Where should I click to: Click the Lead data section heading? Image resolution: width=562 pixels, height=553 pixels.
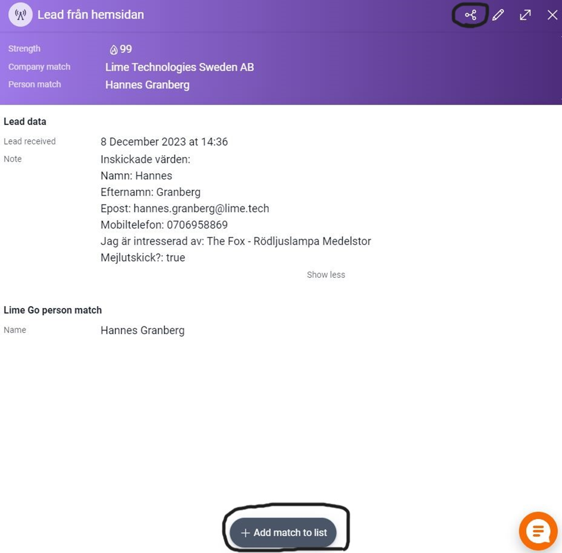25,122
